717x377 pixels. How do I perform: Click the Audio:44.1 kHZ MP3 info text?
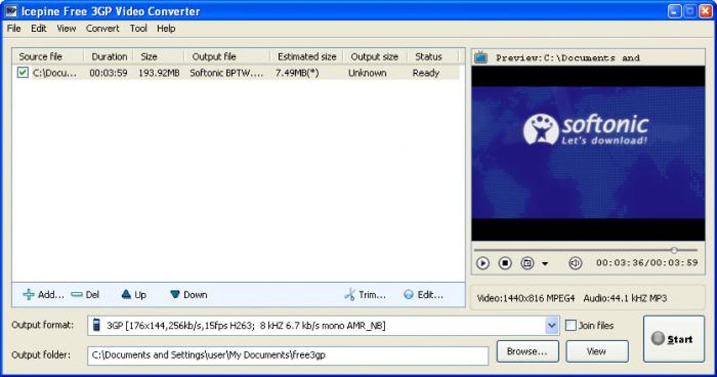(625, 298)
